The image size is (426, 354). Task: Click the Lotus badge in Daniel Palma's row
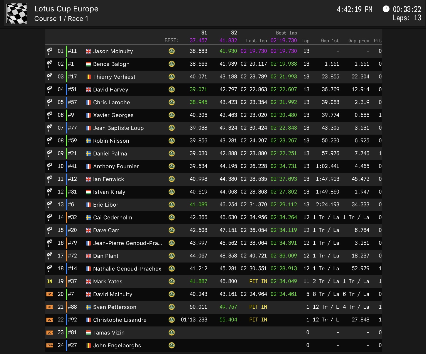click(172, 153)
